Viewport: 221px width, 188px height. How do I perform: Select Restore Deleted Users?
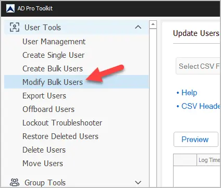coord(60,136)
